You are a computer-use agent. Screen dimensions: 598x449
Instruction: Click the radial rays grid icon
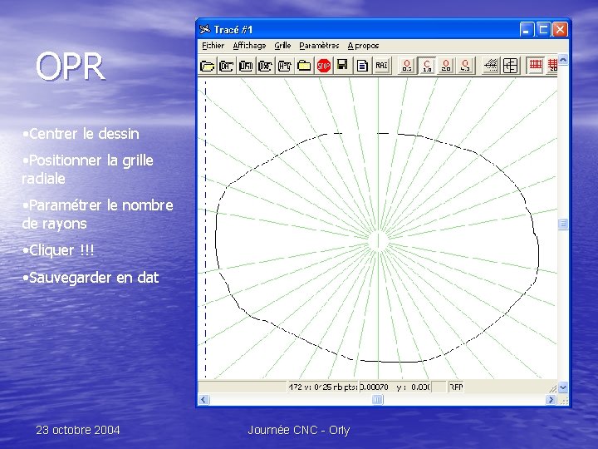[491, 66]
